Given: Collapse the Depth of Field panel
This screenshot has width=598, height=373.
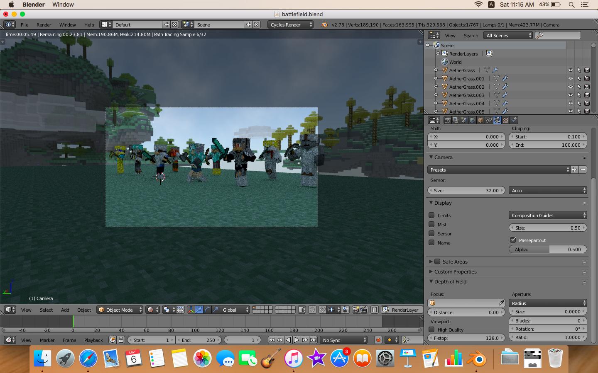Looking at the screenshot, I should tap(431, 281).
